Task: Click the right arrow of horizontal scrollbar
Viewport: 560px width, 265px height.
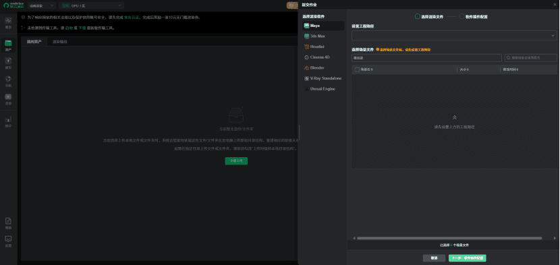Action: click(x=555, y=238)
